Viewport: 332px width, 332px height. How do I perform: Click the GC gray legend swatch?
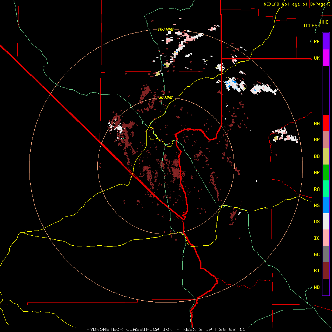(x=326, y=254)
